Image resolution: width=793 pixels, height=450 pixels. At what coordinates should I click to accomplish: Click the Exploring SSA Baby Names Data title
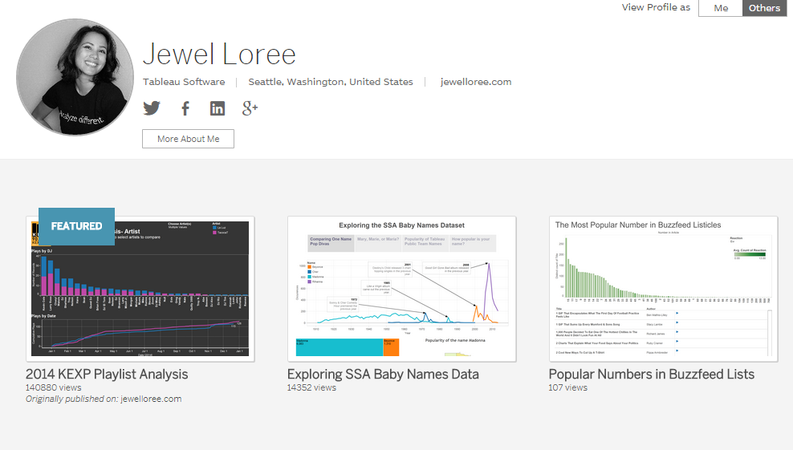(x=383, y=374)
